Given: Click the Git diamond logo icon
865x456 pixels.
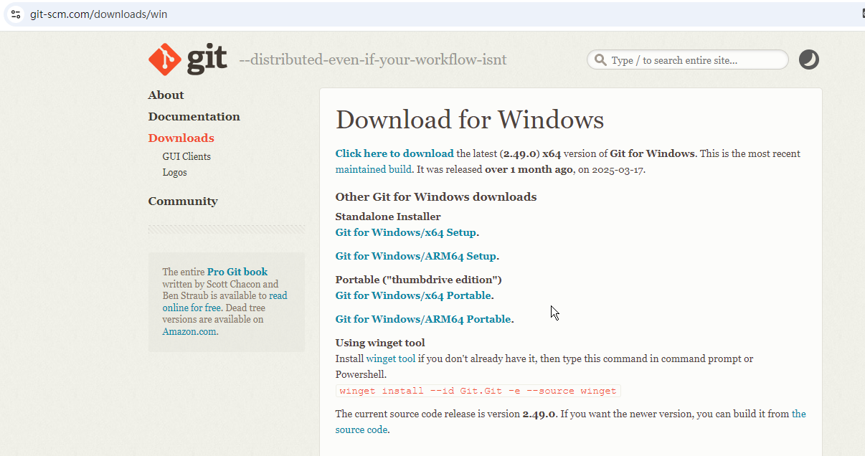Looking at the screenshot, I should (164, 60).
